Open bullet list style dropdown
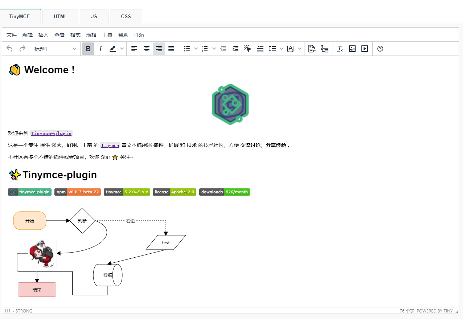The image size is (463, 319). tap(196, 49)
